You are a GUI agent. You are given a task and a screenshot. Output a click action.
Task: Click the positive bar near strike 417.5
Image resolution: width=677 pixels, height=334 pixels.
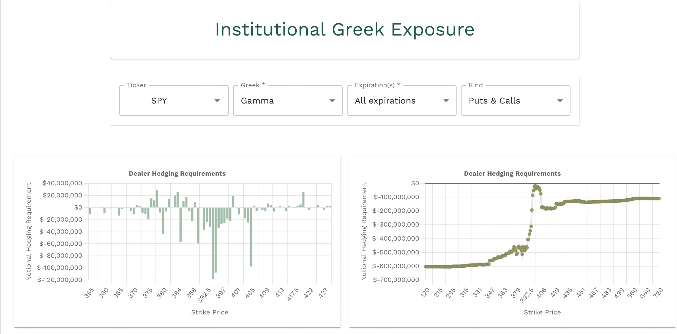coord(303,199)
